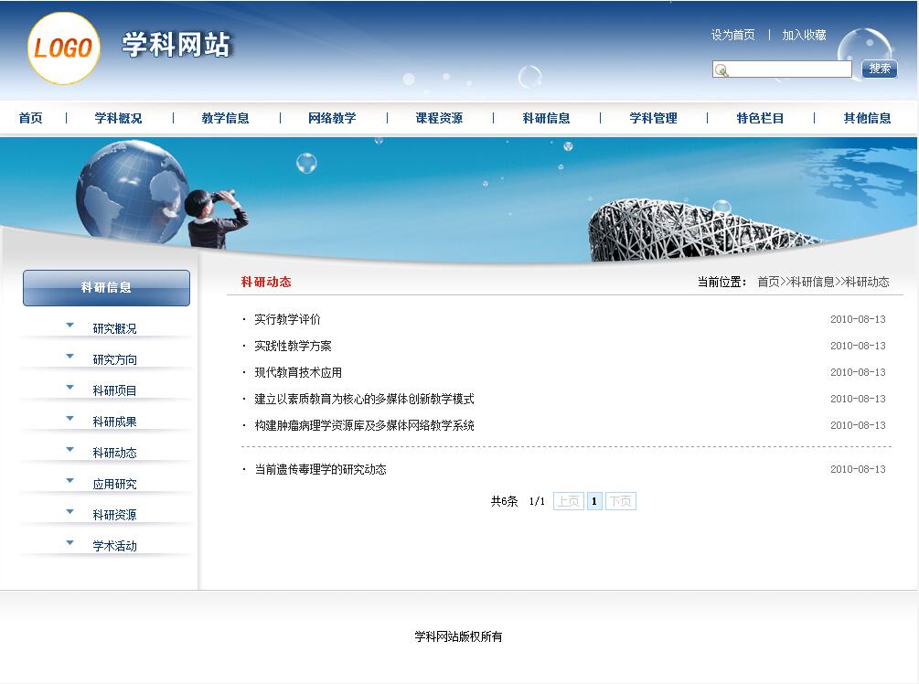The height and width of the screenshot is (684, 919).
Task: Open the 研究概况 sidebar link
Action: (x=115, y=329)
